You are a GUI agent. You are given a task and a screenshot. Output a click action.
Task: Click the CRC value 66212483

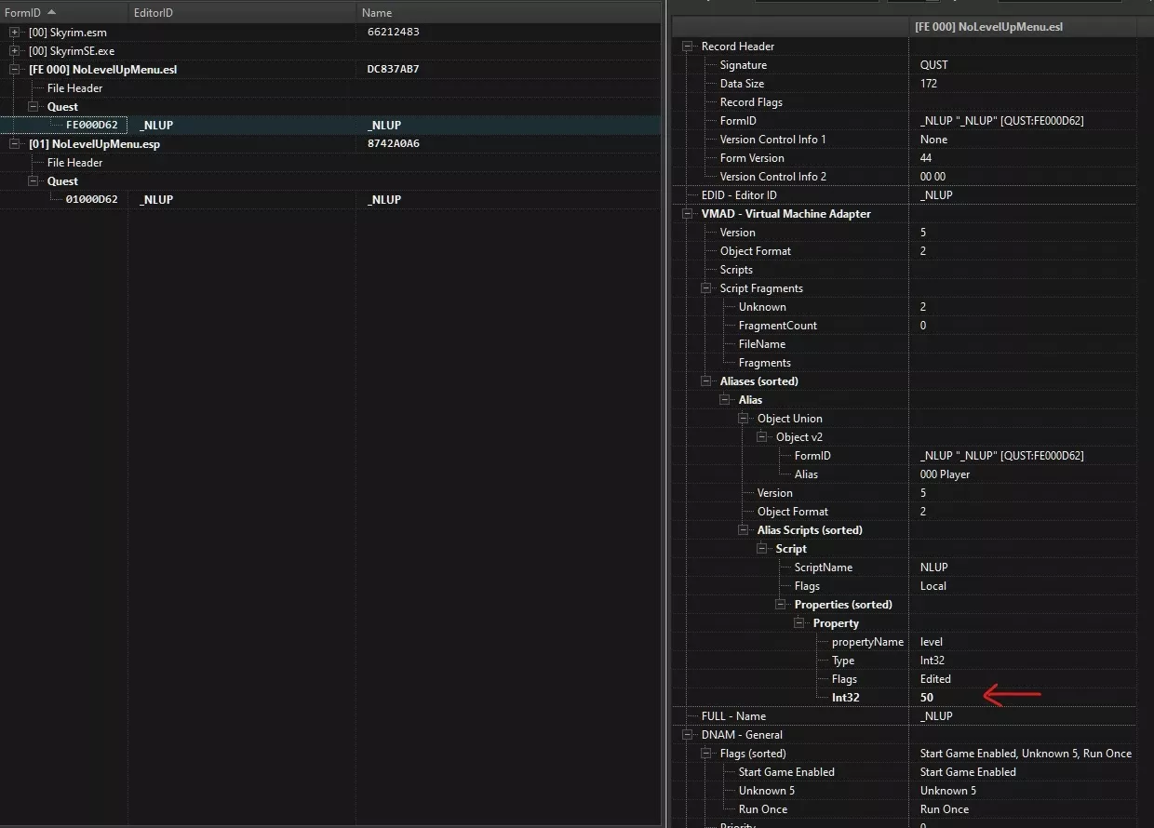tap(394, 33)
